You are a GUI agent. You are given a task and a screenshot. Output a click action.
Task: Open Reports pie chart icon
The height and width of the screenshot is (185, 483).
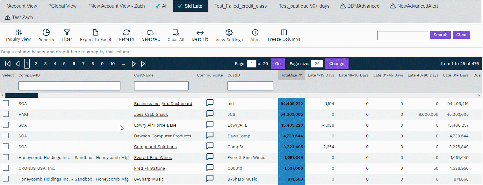coord(46,35)
